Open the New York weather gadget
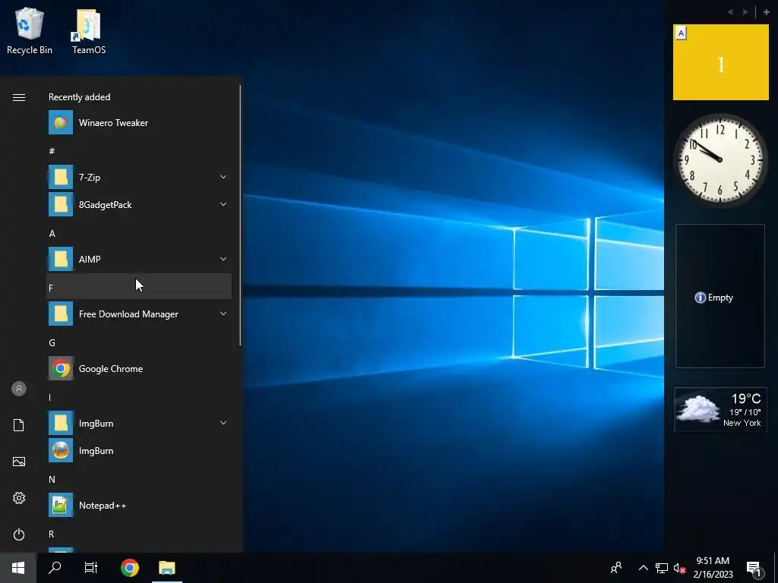778x583 pixels. tap(720, 410)
